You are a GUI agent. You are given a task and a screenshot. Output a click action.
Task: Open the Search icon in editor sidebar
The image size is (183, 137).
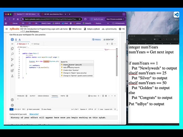tap(12, 54)
